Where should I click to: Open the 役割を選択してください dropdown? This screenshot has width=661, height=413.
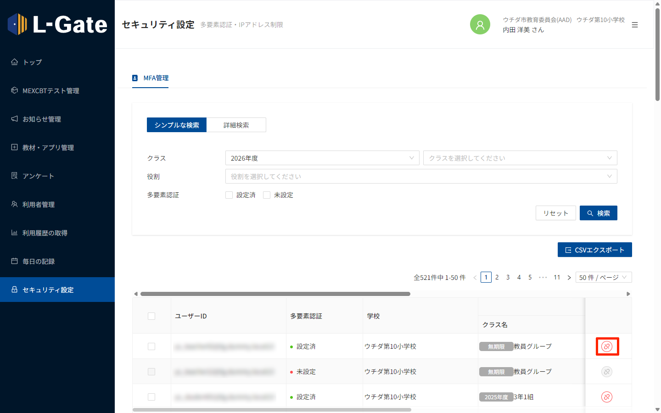(421, 176)
